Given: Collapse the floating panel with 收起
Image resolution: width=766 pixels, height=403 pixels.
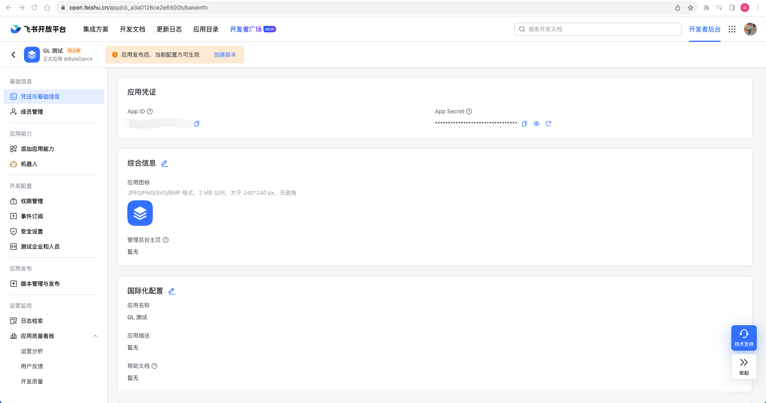Looking at the screenshot, I should pos(744,367).
